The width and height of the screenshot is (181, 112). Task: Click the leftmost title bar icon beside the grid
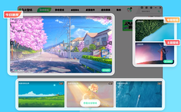point(142,8)
